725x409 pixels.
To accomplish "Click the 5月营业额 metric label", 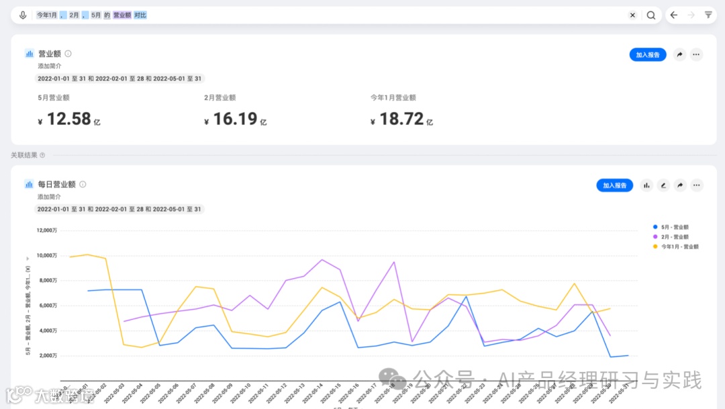I will 54,97.
